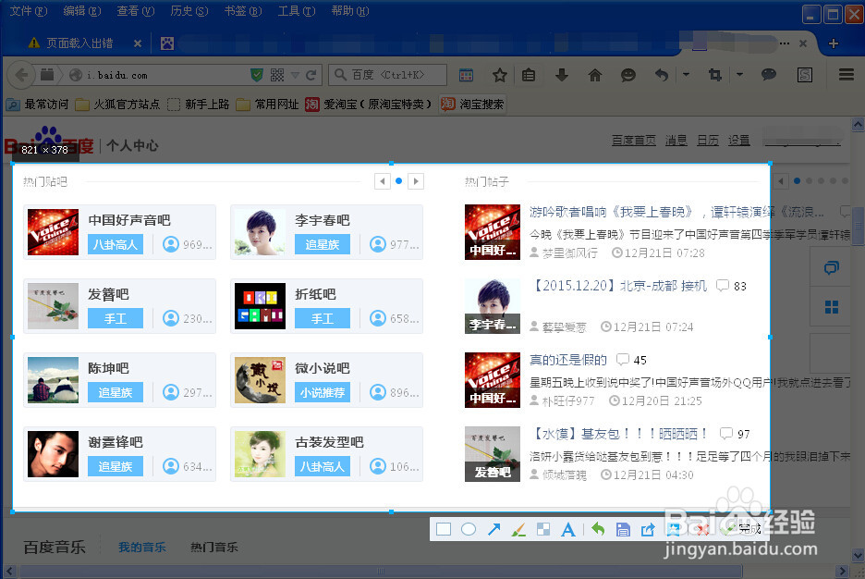865x579 pixels.
Task: Open 淘宝搜索 bookmark
Action: click(x=472, y=104)
